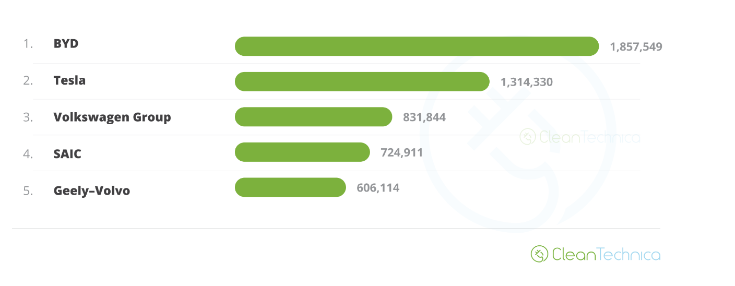Screen dimensions: 735x286
Task: Select the BYD brand label
Action: point(66,44)
